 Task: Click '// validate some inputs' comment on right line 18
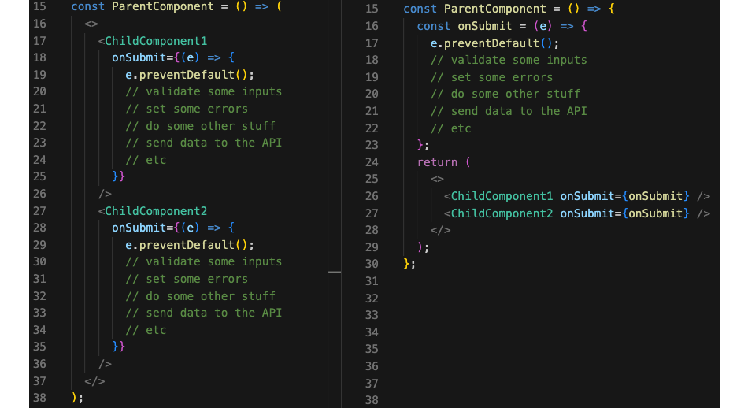(509, 60)
